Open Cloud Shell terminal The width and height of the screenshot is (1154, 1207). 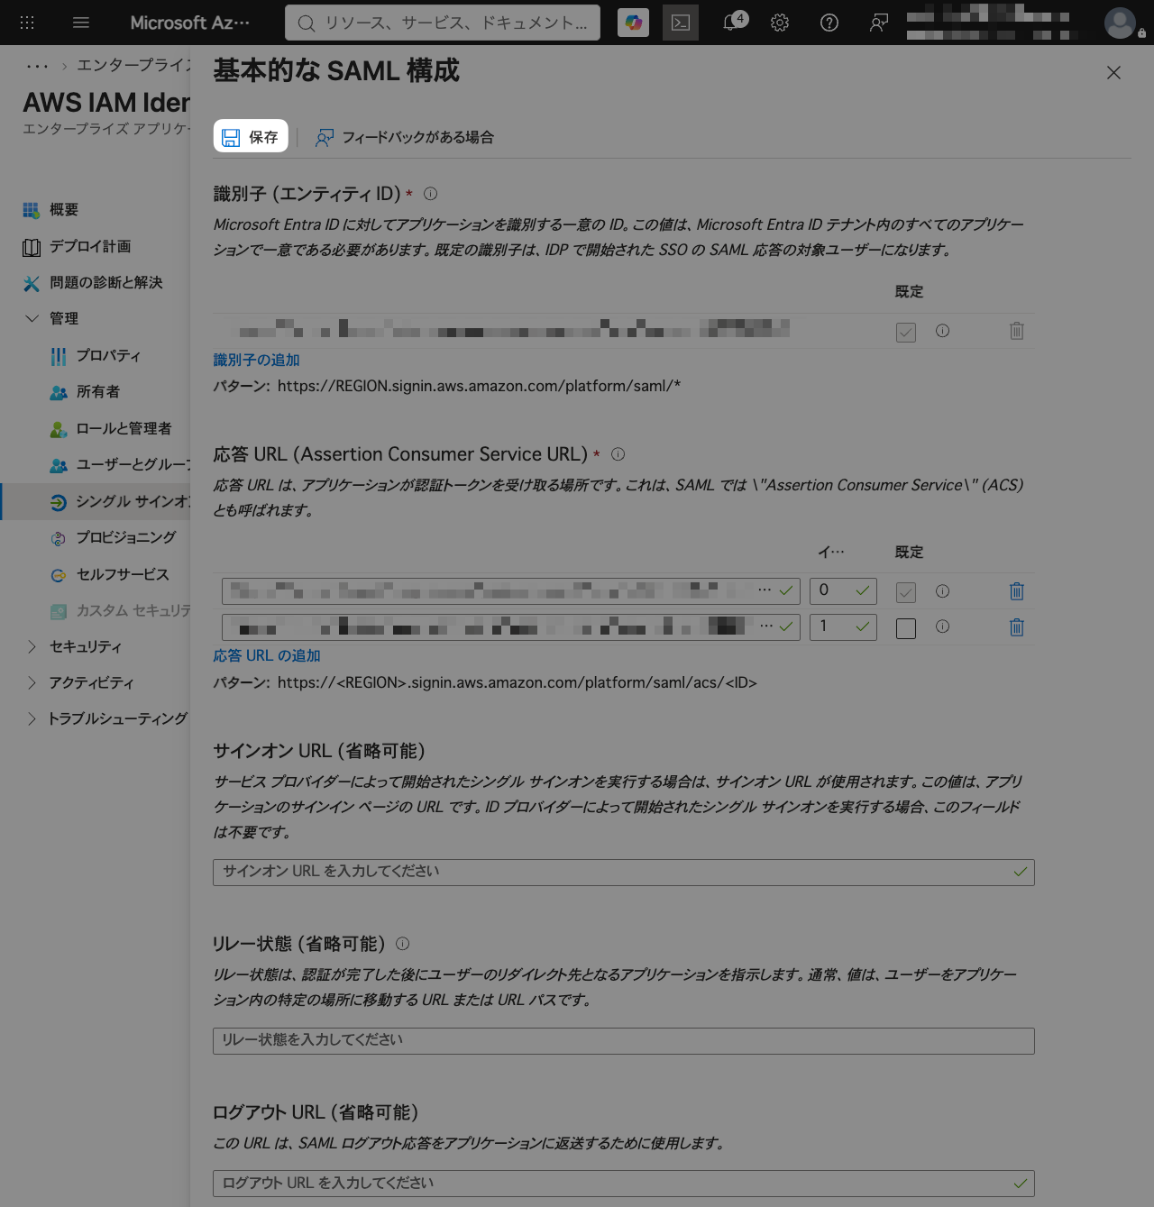(x=681, y=23)
